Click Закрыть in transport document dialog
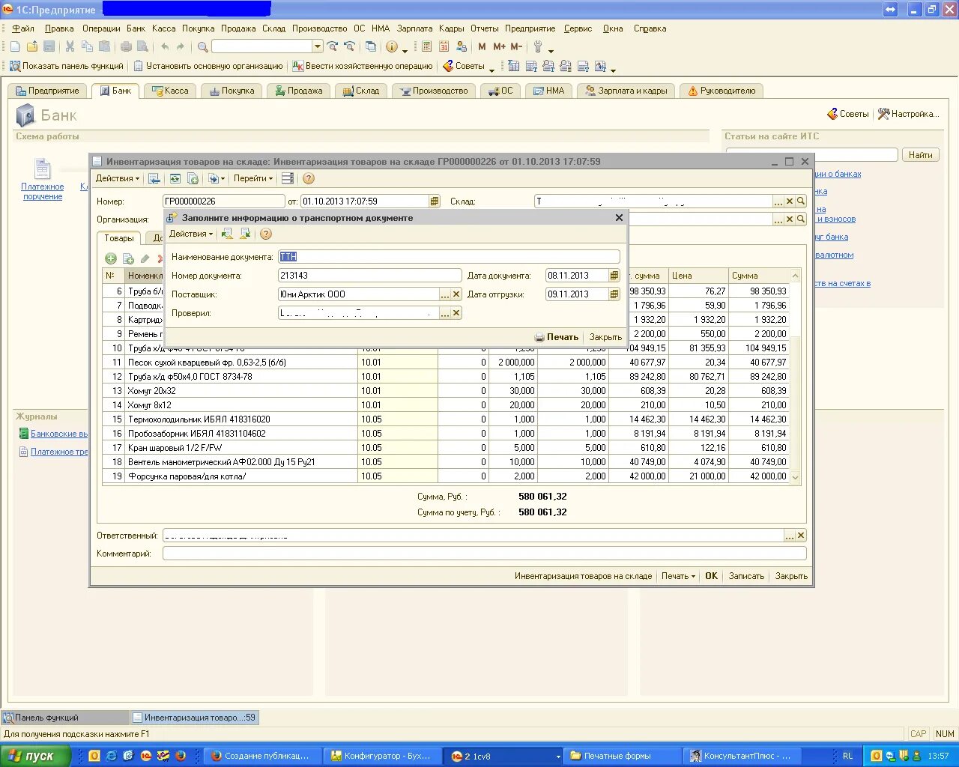This screenshot has height=767, width=959. tap(605, 337)
